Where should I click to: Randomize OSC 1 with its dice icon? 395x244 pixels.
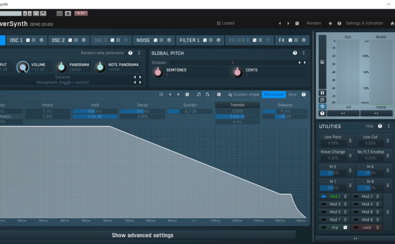pos(28,40)
